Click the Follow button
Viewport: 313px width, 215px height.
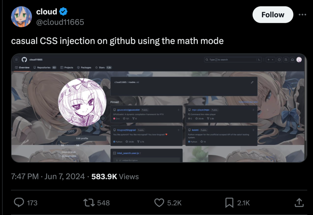[x=273, y=14]
